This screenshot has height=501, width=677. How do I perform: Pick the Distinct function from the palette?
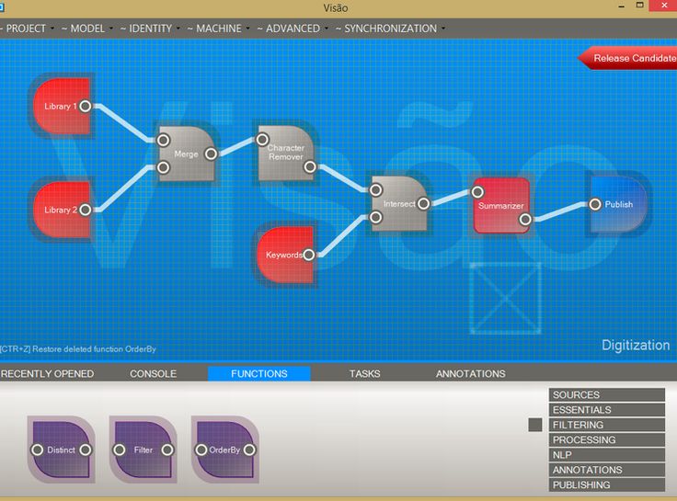point(62,450)
